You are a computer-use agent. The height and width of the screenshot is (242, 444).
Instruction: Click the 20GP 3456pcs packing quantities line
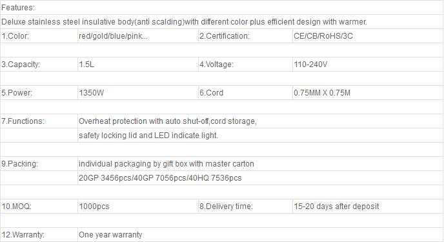160,178
